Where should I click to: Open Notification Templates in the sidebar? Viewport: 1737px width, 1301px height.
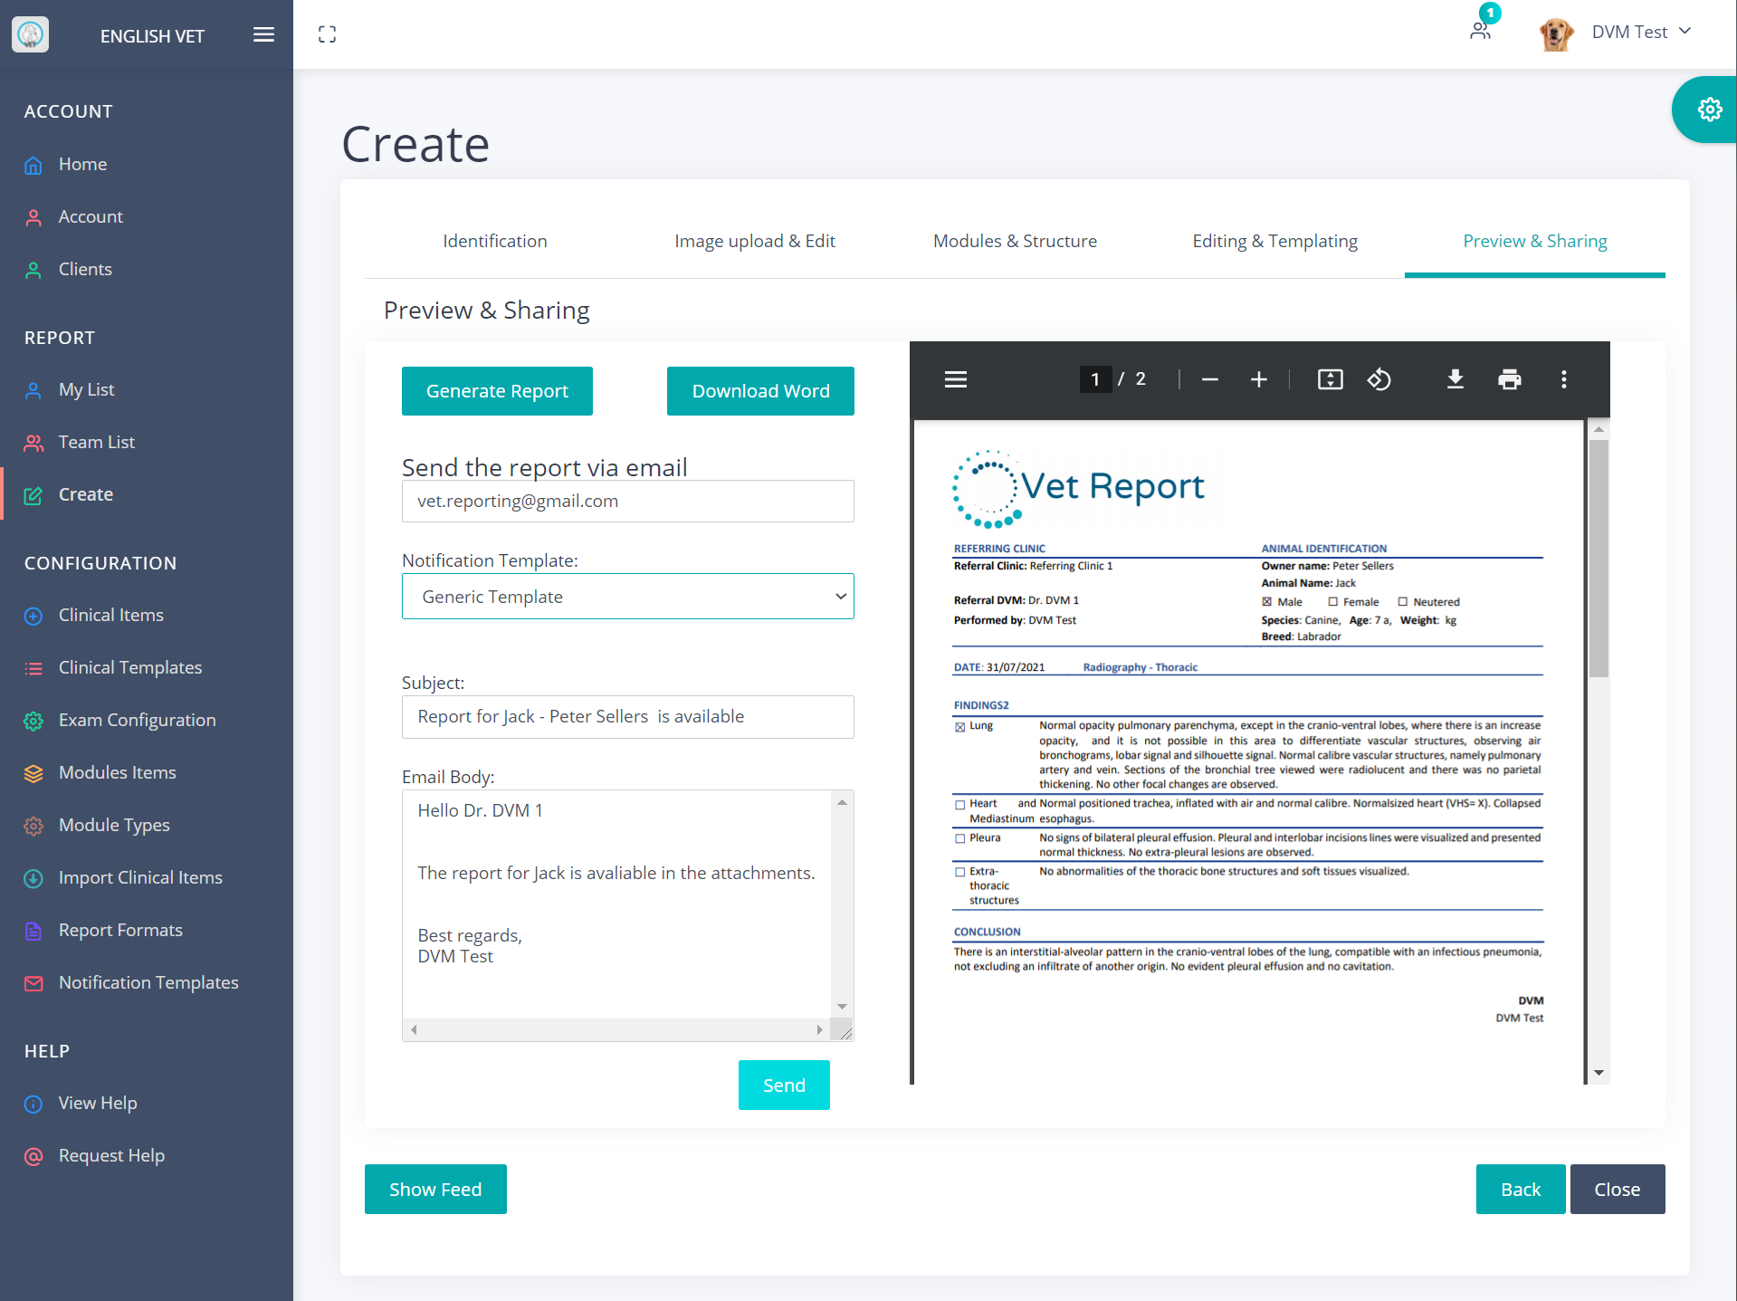point(148,982)
